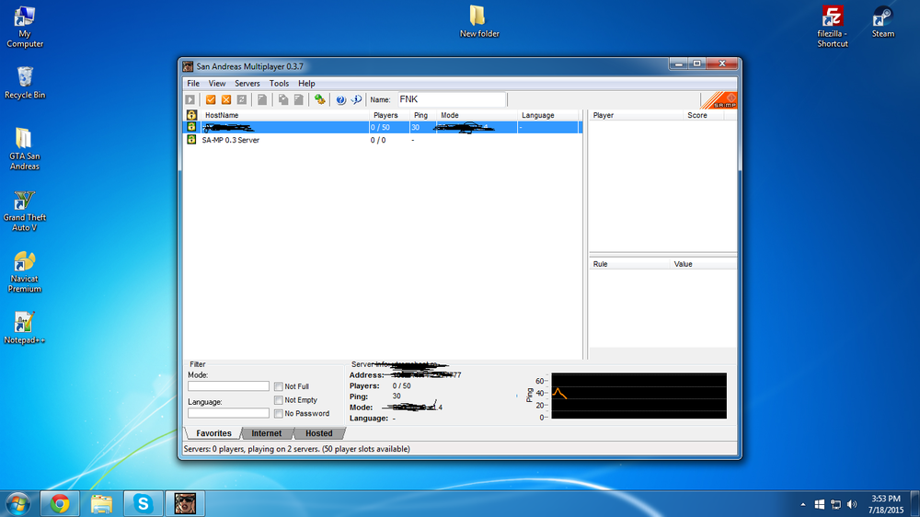Click the Value column header

pos(703,264)
